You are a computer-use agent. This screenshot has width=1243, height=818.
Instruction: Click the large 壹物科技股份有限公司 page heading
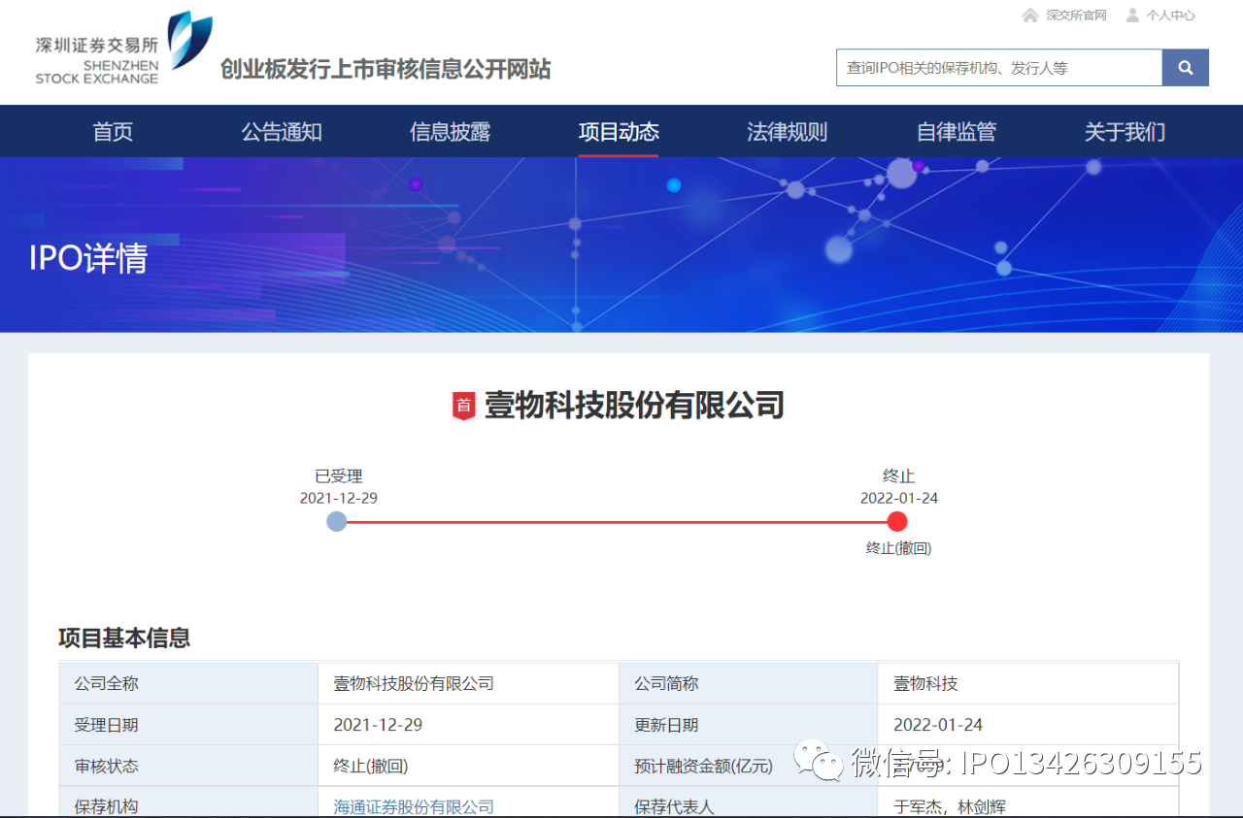point(634,406)
